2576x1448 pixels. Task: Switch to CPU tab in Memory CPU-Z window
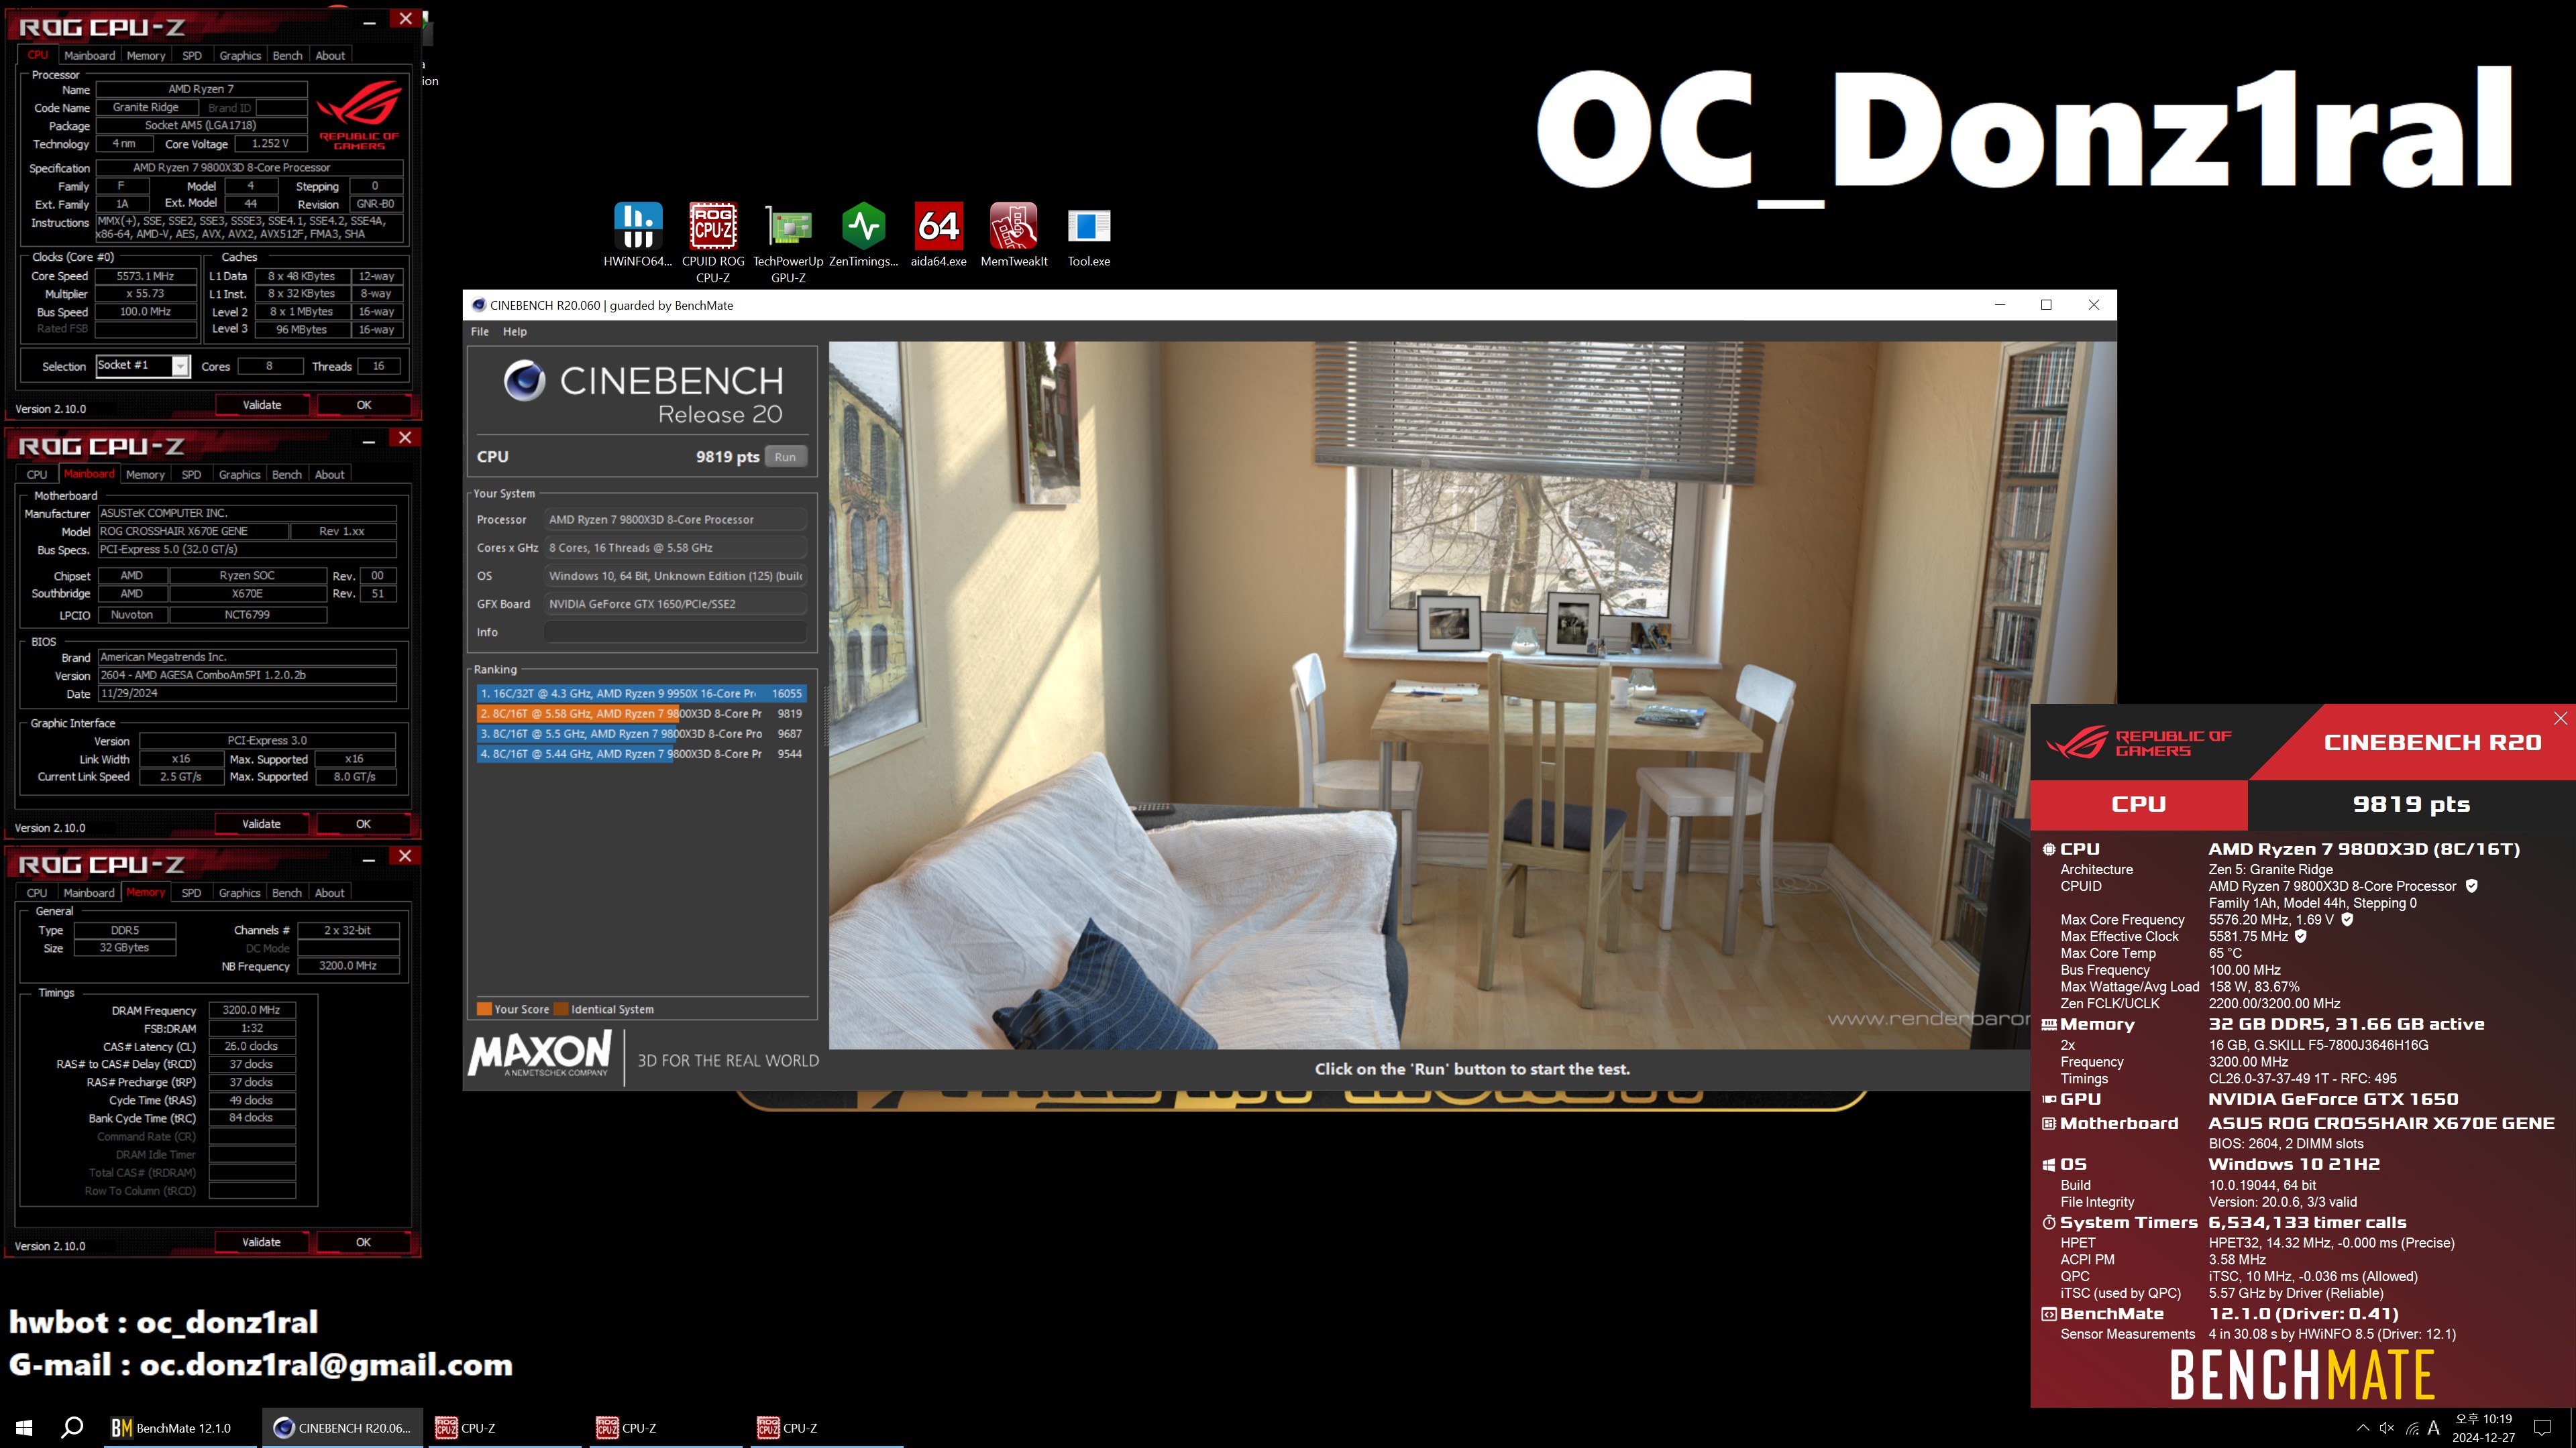pyautogui.click(x=37, y=894)
